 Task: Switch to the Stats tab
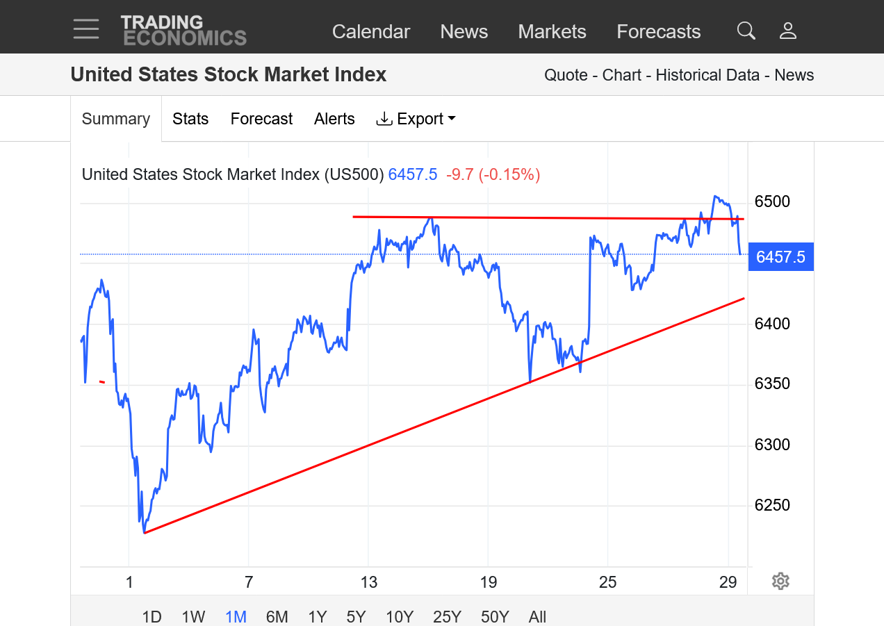(190, 119)
